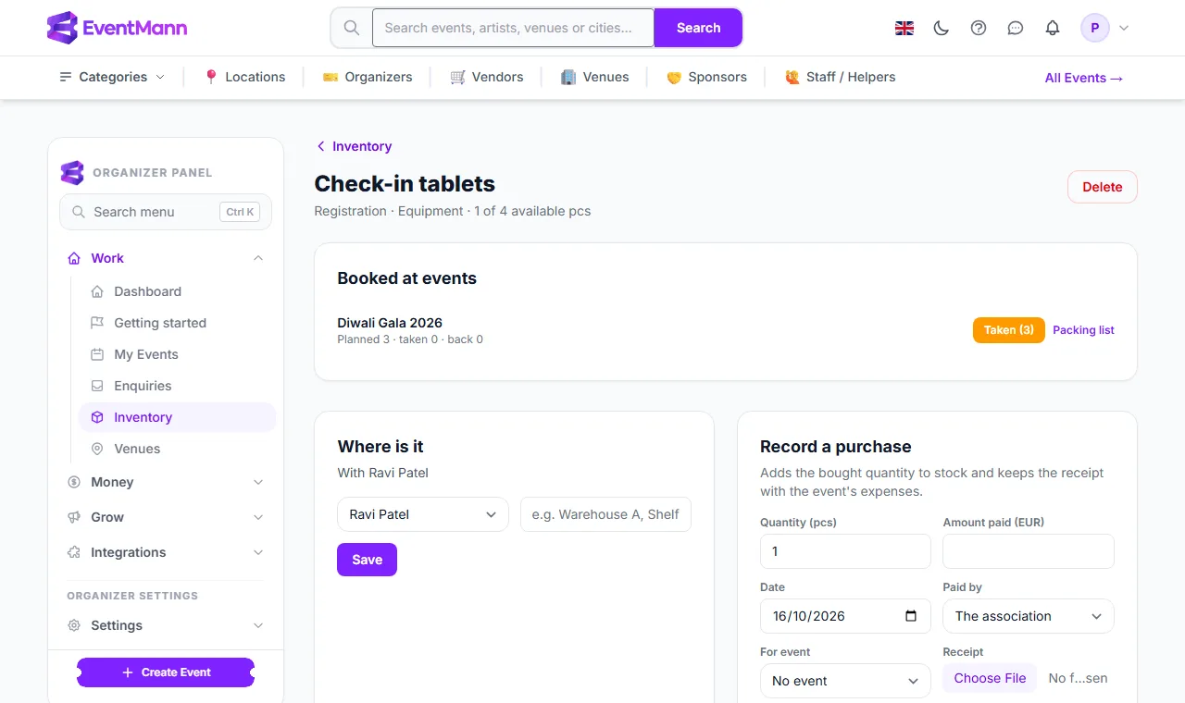Click the EventMann logo
This screenshot has width=1185, height=703.
click(x=117, y=28)
